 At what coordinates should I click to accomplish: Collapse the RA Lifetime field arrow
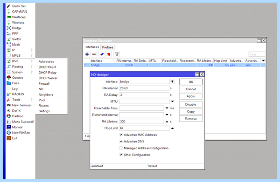point(167,121)
